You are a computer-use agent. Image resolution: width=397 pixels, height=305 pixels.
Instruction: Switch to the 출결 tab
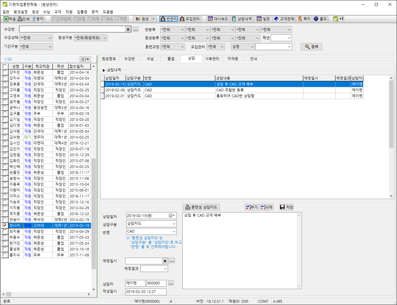pyautogui.click(x=171, y=59)
